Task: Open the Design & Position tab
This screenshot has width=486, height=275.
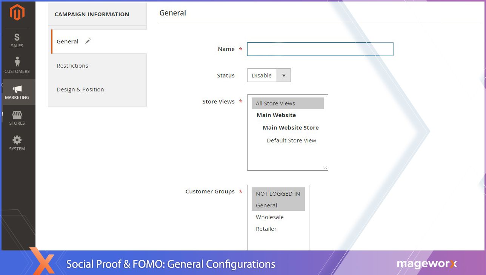Action: (x=80, y=90)
